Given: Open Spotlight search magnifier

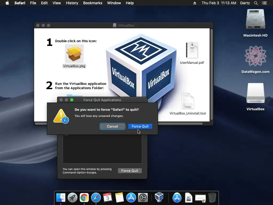Looking at the screenshot, I should pyautogui.click(x=256, y=3).
